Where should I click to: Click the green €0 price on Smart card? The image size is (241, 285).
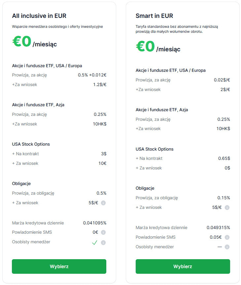(145, 47)
